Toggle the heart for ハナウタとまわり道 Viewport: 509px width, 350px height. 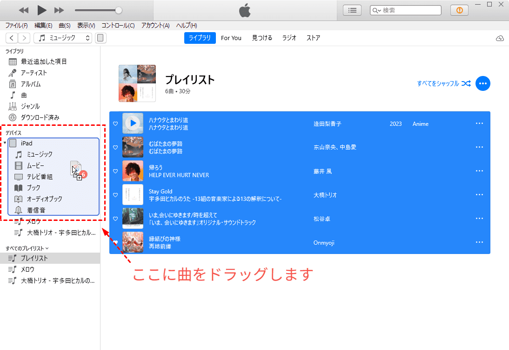point(115,124)
